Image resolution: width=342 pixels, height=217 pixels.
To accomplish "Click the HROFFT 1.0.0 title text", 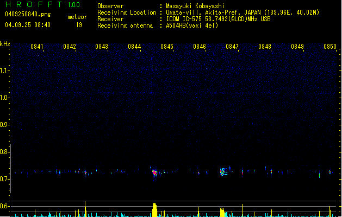I will click(x=43, y=4).
